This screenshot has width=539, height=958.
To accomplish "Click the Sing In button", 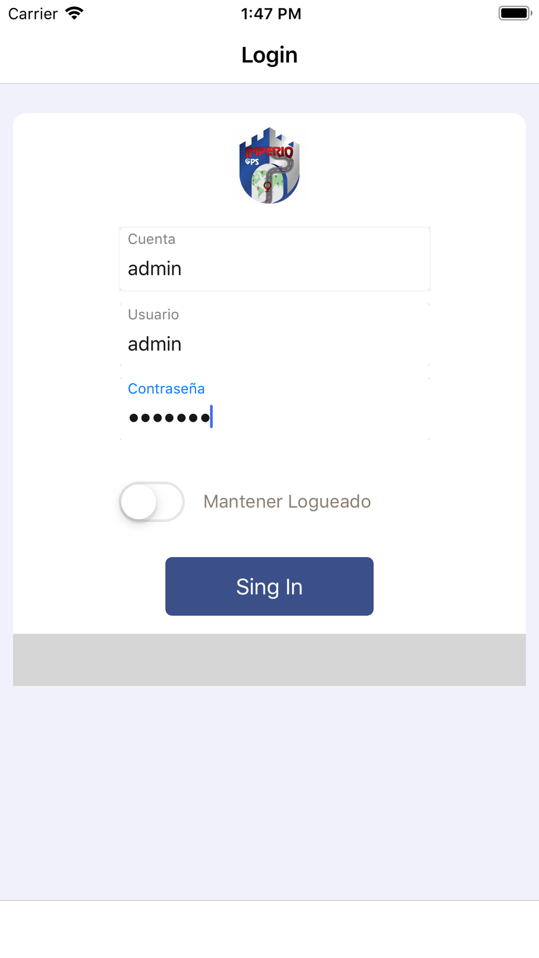I will tap(269, 586).
